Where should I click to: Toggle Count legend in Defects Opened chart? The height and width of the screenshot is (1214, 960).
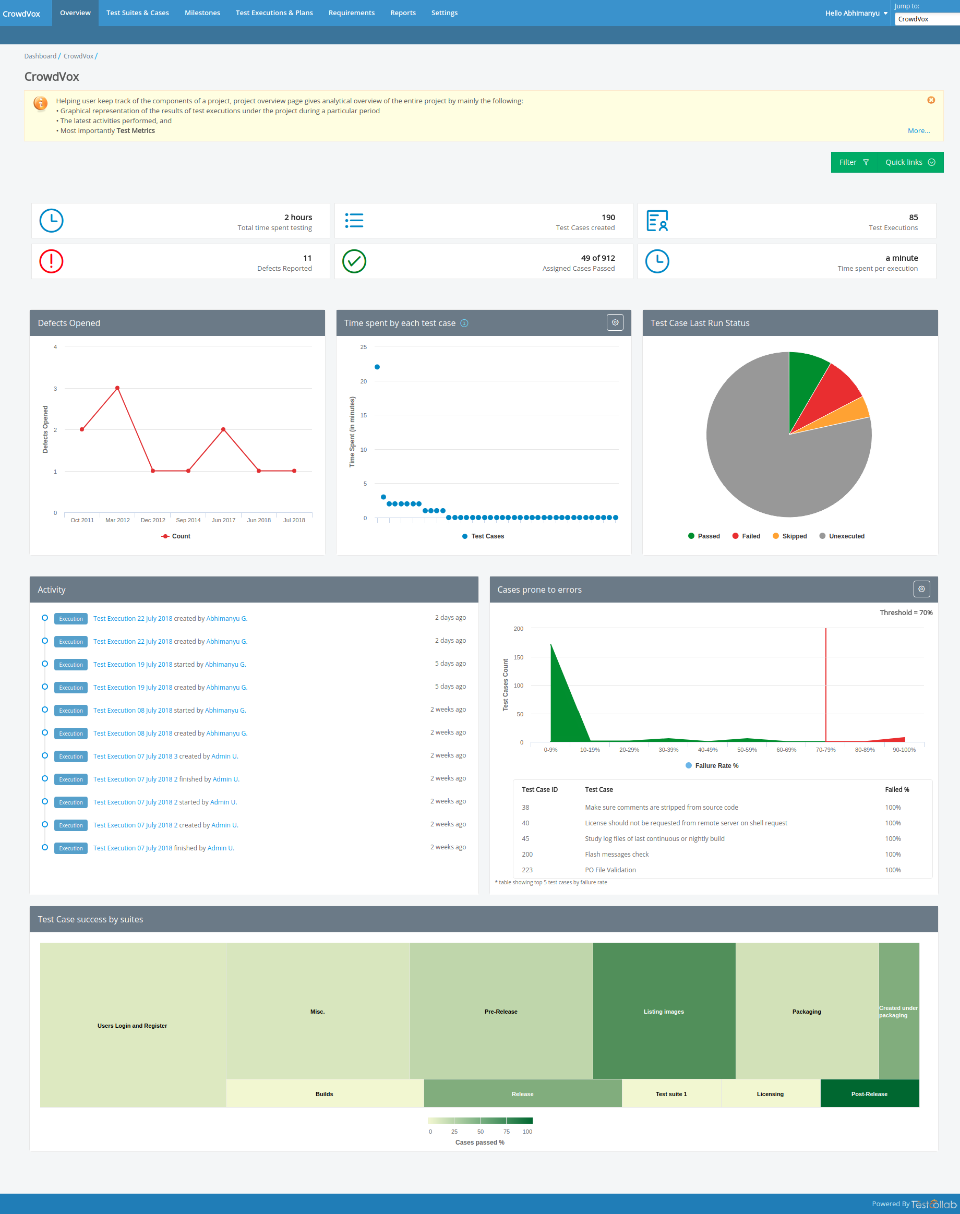[x=176, y=536]
